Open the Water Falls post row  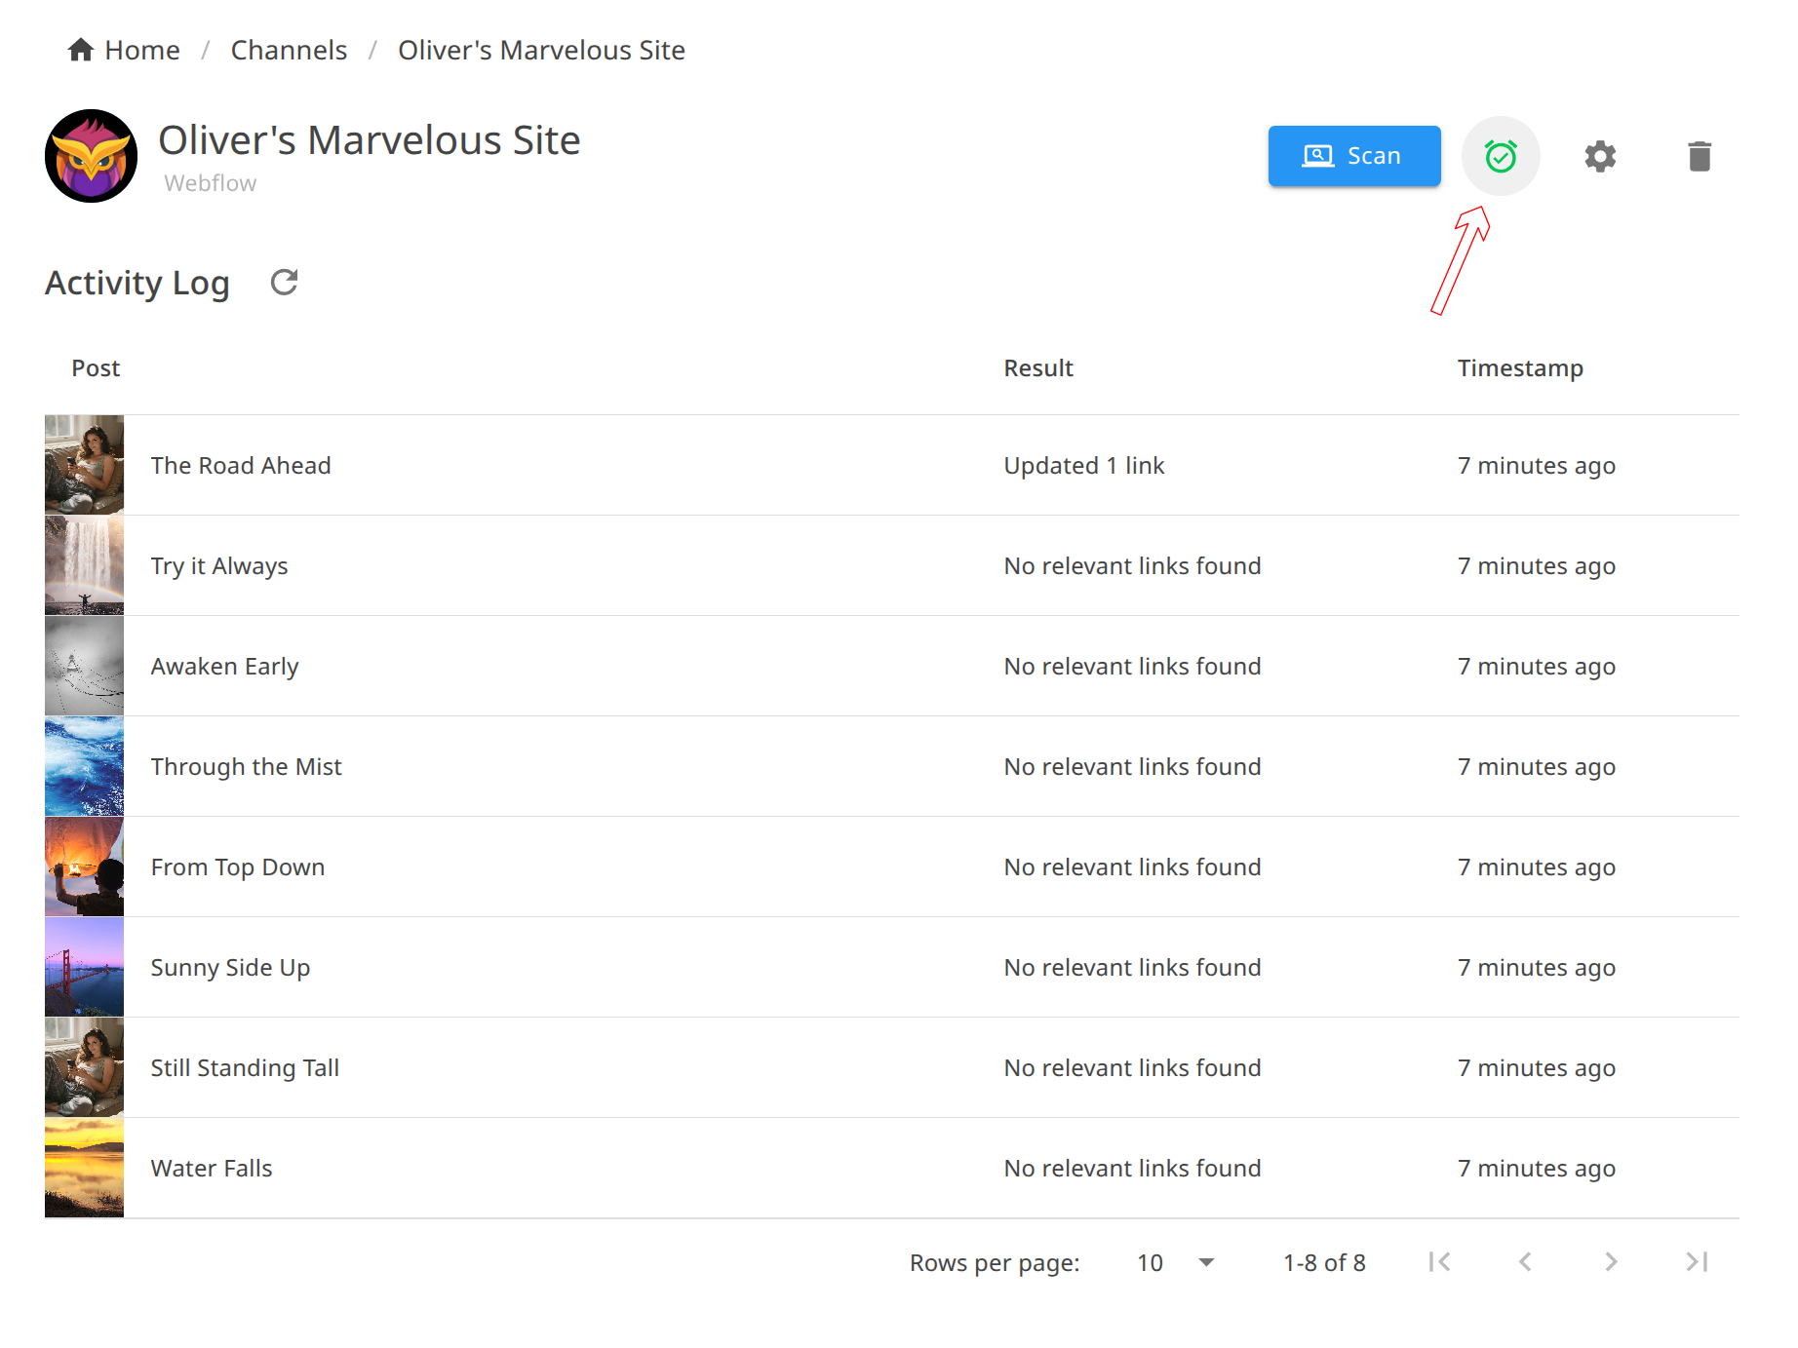[x=212, y=1169]
